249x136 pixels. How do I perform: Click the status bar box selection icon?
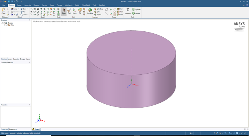coord(225,133)
